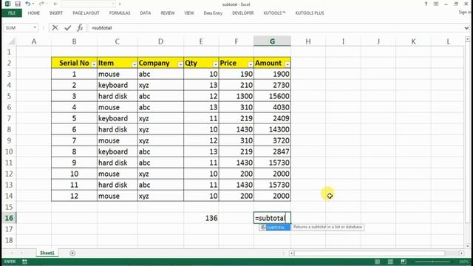Open Ribbon Display Options icon
473x266 pixels.
[436, 4]
